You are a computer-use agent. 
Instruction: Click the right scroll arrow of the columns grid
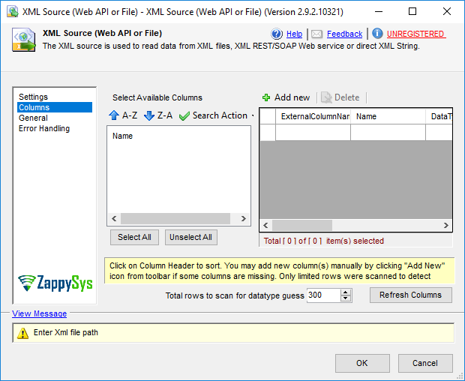[x=446, y=226]
